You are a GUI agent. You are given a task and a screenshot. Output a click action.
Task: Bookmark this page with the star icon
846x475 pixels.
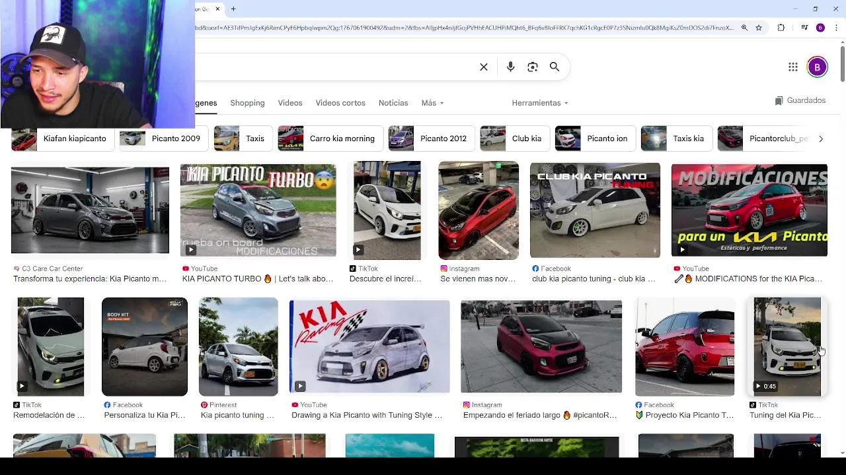coord(759,28)
